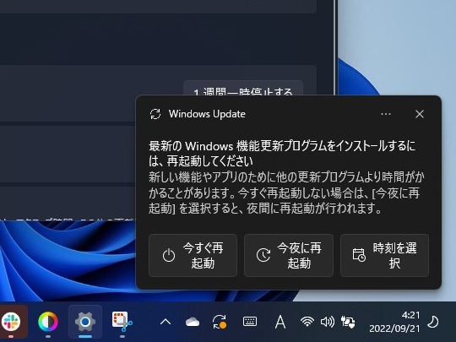Open the notification three-dots options menu

coord(386,114)
